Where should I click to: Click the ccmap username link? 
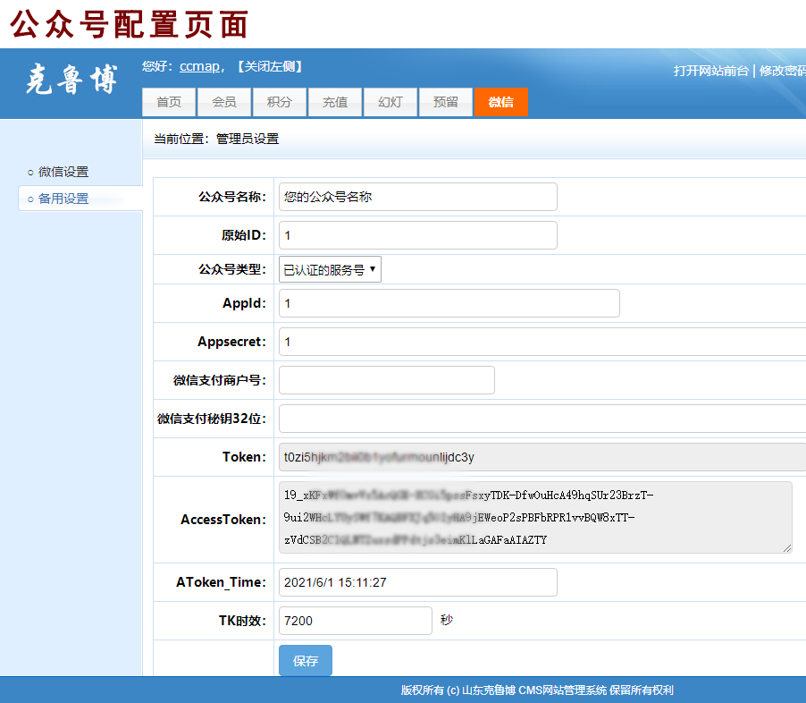(x=199, y=66)
